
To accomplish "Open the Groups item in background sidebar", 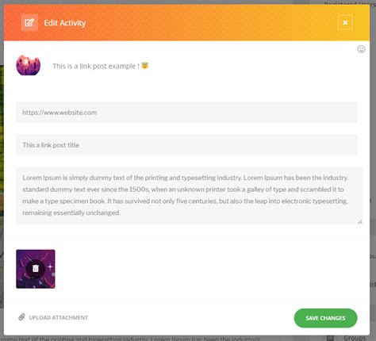I will (355, 338).
